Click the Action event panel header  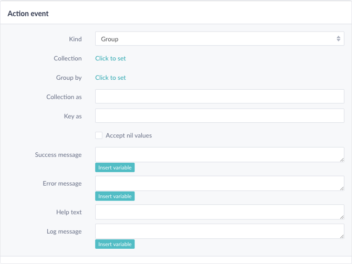(176, 14)
